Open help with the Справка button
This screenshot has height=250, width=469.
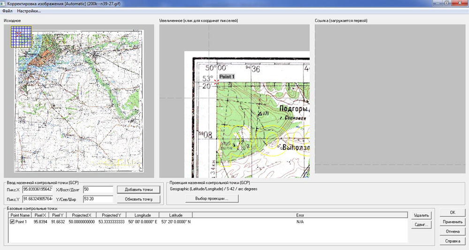(452, 241)
